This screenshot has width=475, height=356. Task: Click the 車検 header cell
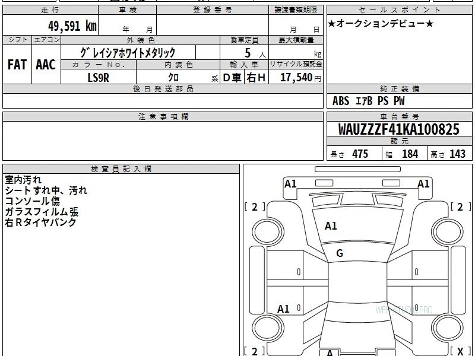tap(128, 10)
